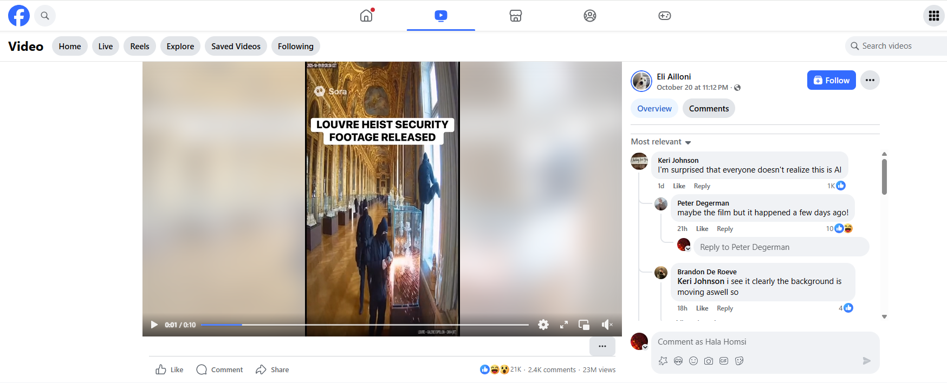Click Reply under Keri Johnson's comment

click(x=702, y=186)
